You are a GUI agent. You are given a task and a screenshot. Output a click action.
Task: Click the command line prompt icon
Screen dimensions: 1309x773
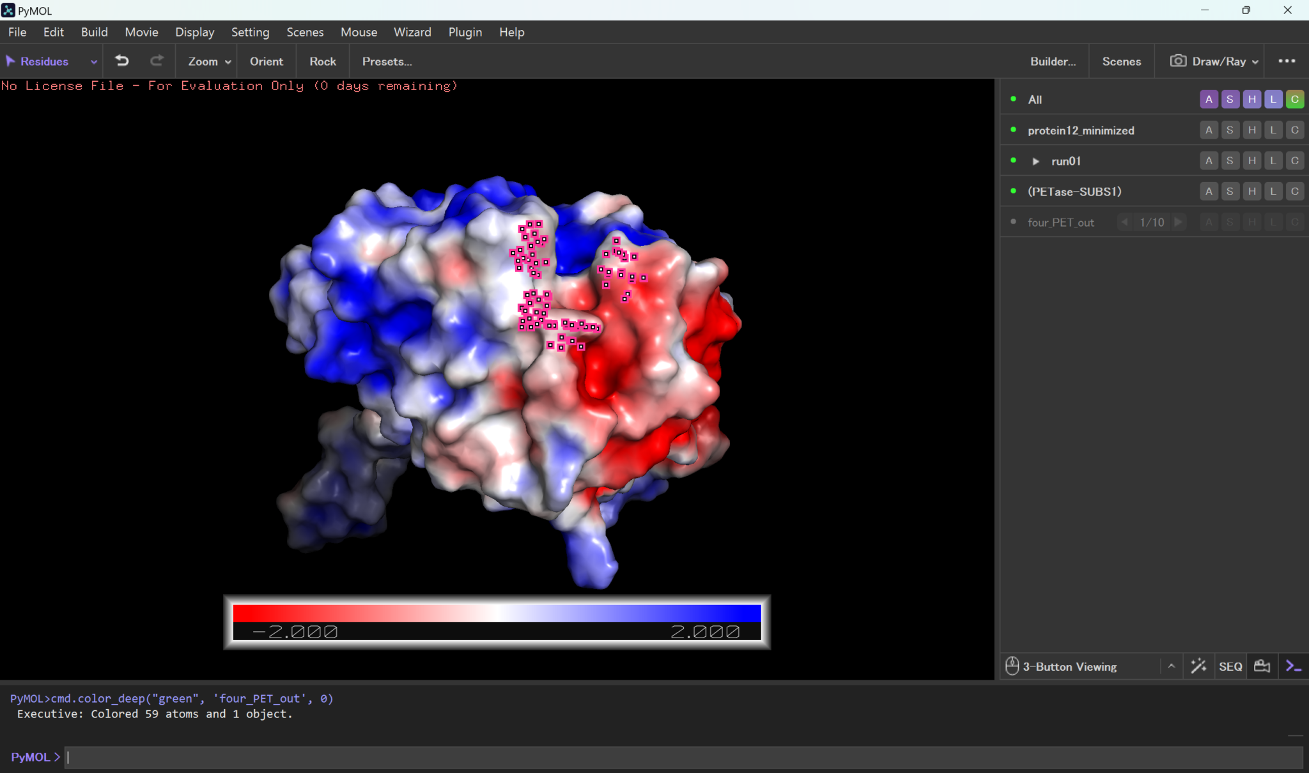(x=1294, y=666)
